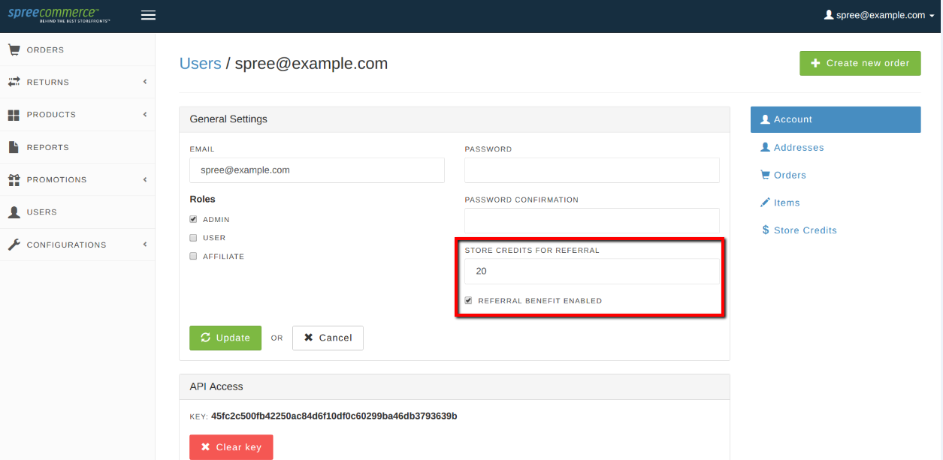Click the Store Credits for Referral input field
943x460 pixels.
[591, 271]
